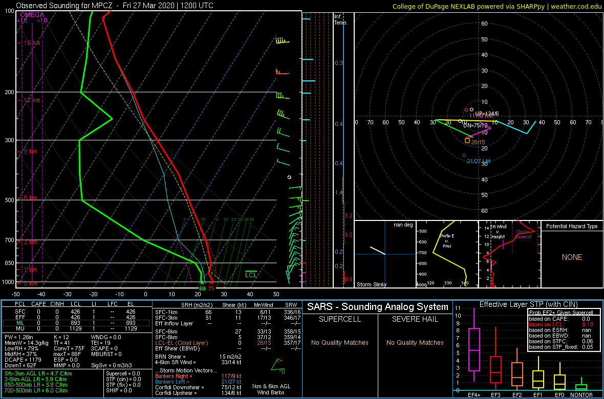Click the orange square 28/15 hodograph marker

coord(467,141)
